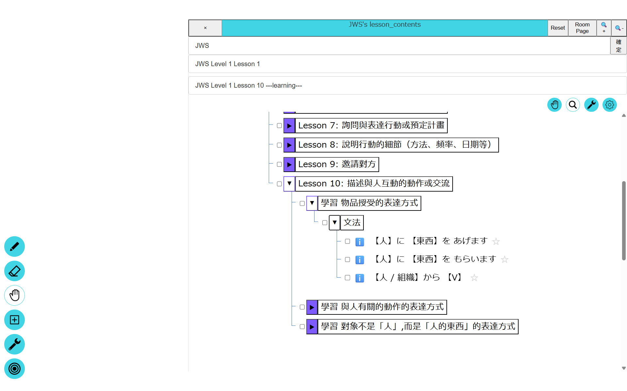The image size is (627, 391).
Task: Open the gear settings icon
Action: (609, 105)
